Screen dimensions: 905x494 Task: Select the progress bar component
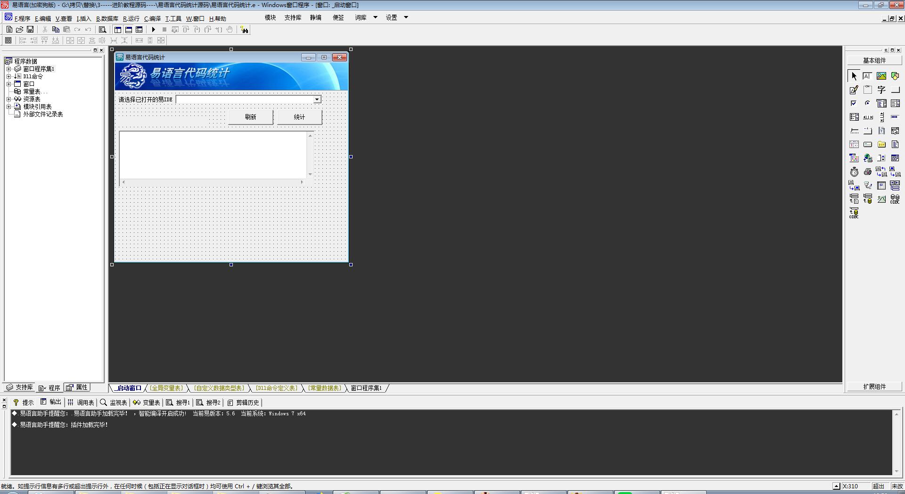(895, 117)
